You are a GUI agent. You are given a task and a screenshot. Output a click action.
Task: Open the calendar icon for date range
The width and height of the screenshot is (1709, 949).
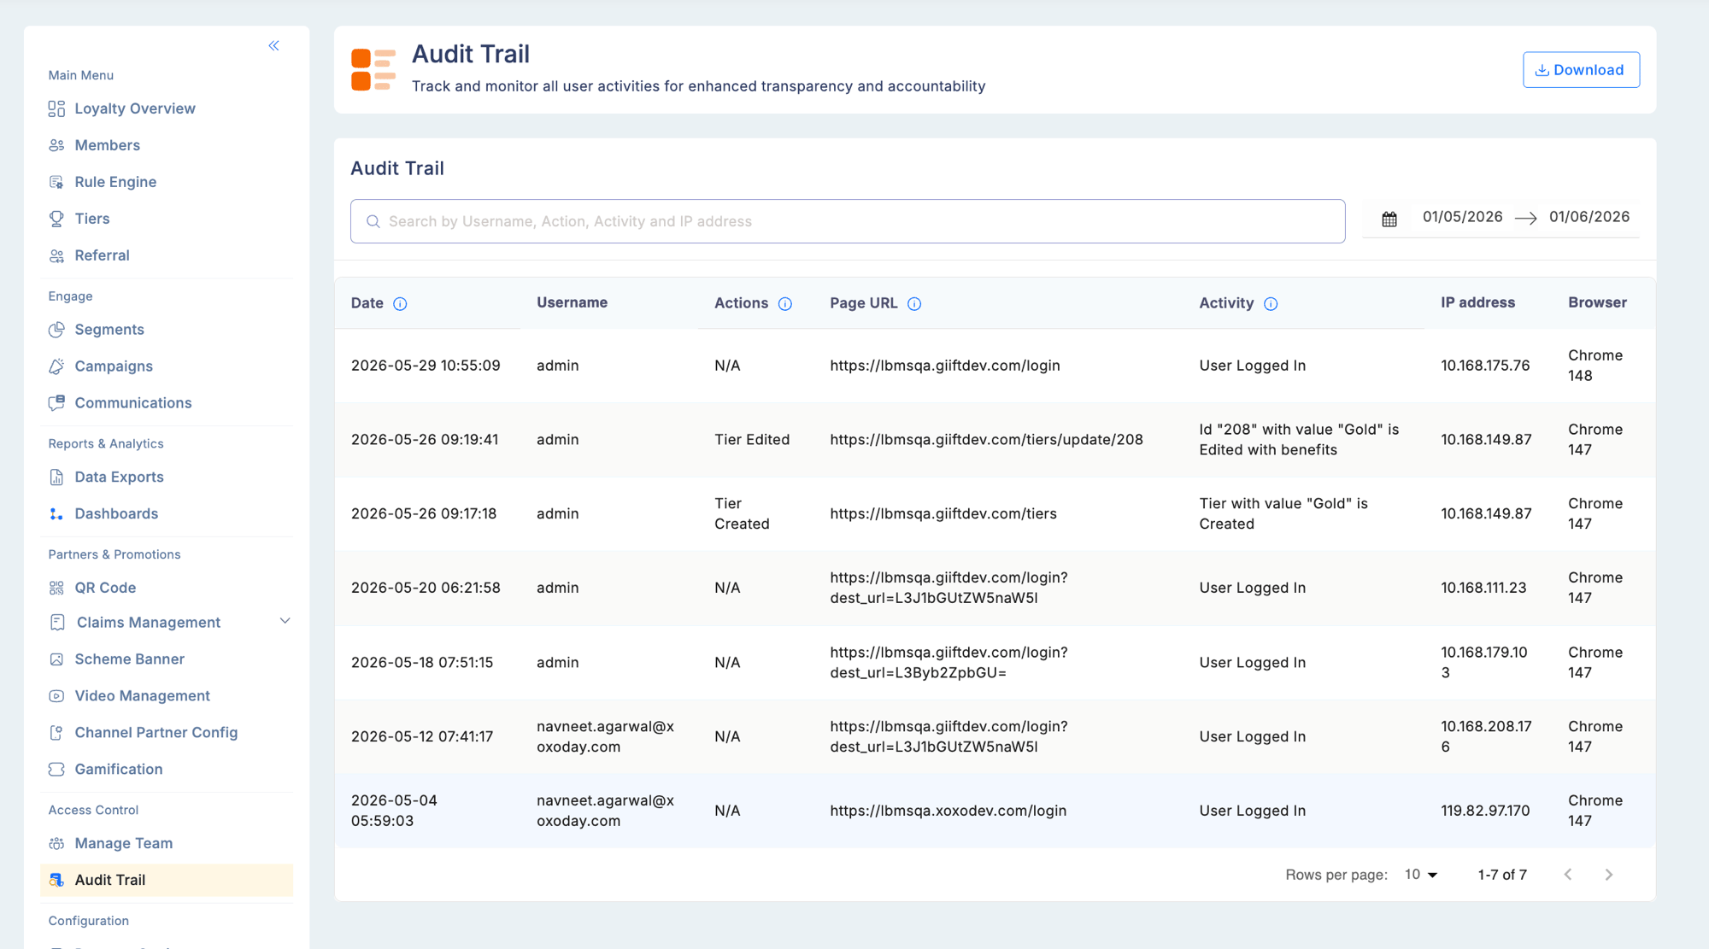1389,220
